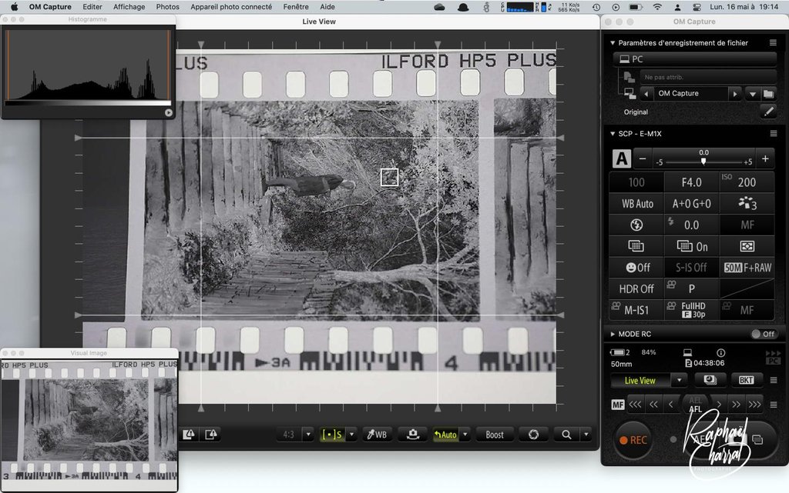Expand the MODE RC section
789x493 pixels.
[x=613, y=335]
